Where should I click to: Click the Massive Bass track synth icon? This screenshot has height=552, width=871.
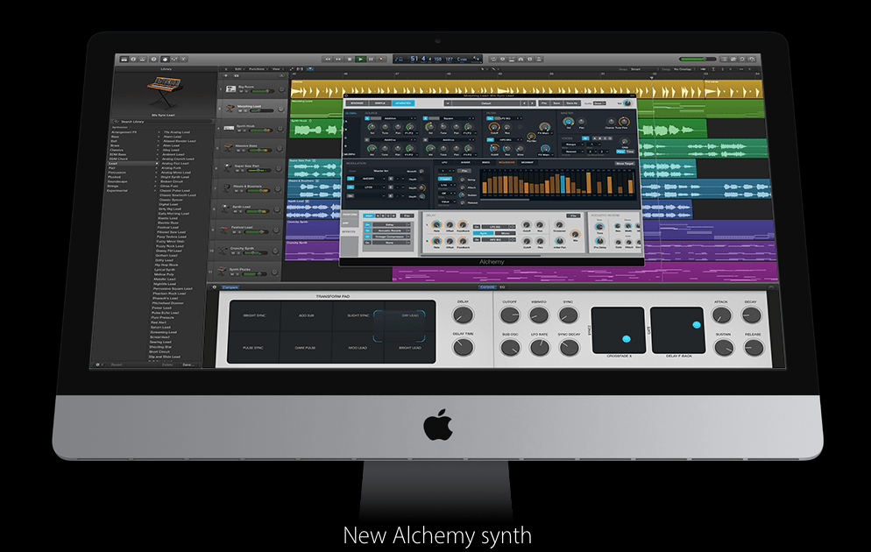(229, 146)
